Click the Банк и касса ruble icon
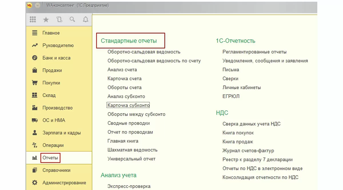This screenshot has height=190, width=343. (35, 58)
